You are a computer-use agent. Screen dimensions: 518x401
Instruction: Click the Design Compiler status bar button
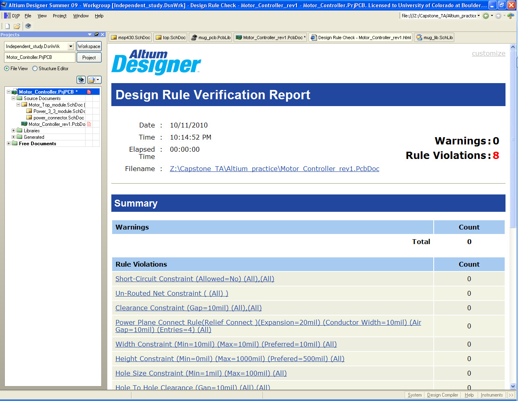point(443,395)
